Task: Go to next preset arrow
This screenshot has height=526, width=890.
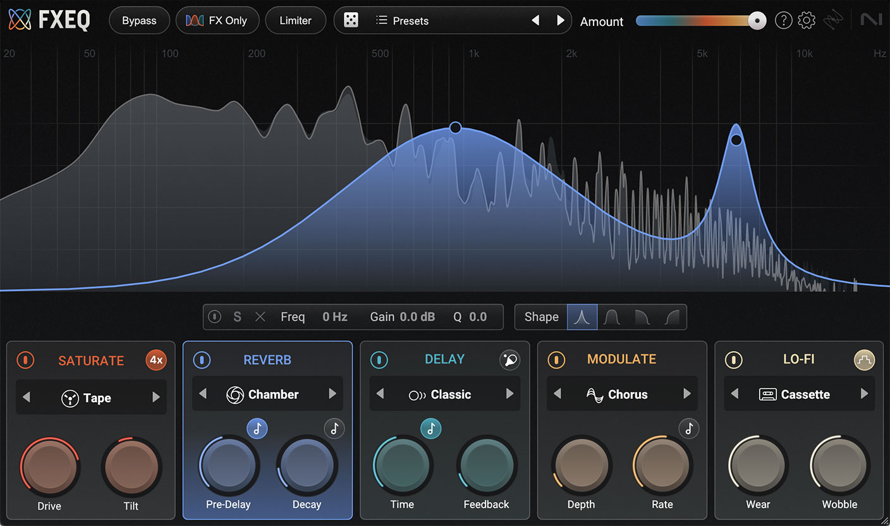Action: pos(560,21)
